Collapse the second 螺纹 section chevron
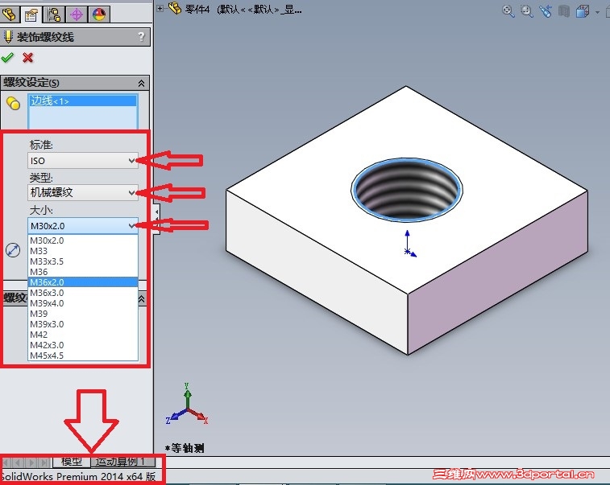Viewport: 610px width, 485px height. click(x=142, y=299)
